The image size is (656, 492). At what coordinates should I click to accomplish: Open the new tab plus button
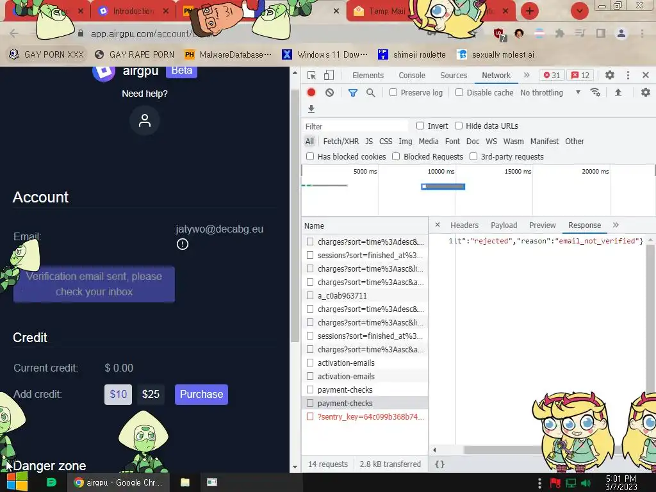[x=530, y=11]
